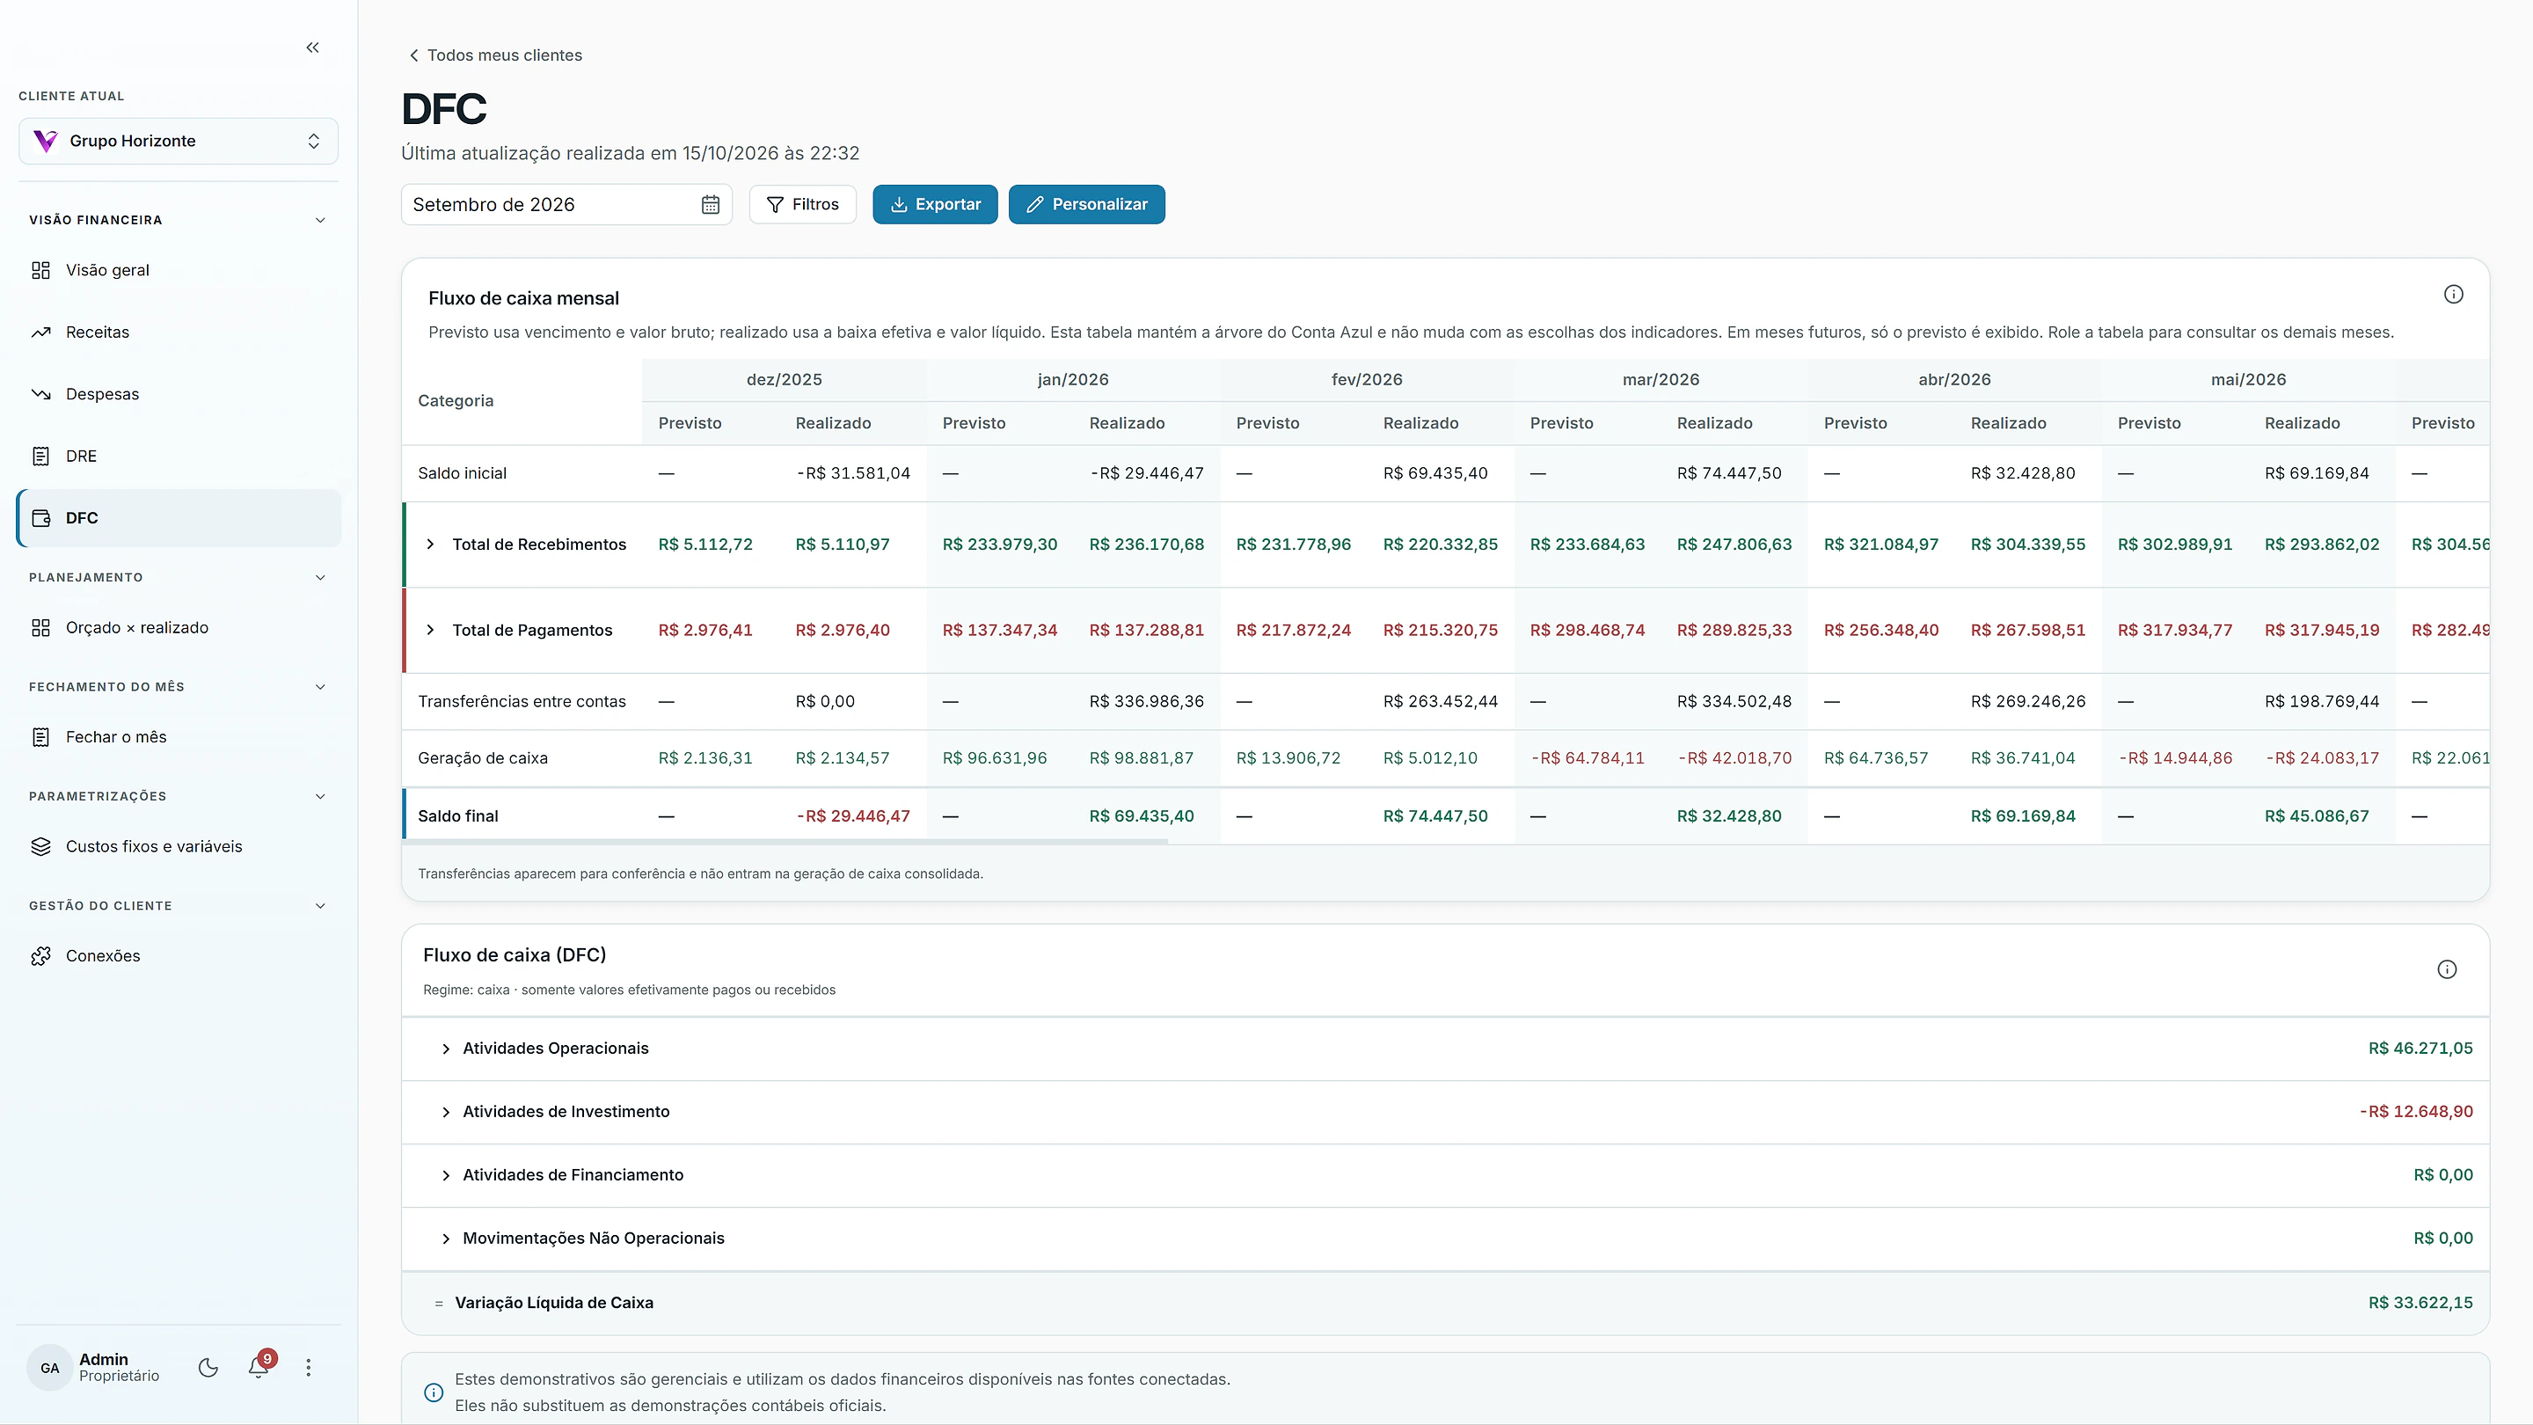This screenshot has height=1425, width=2533.
Task: Open Filtros button
Action: point(802,205)
